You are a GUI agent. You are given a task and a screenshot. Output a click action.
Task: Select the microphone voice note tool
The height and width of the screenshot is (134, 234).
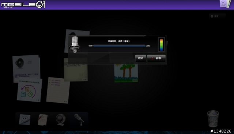click(x=79, y=119)
